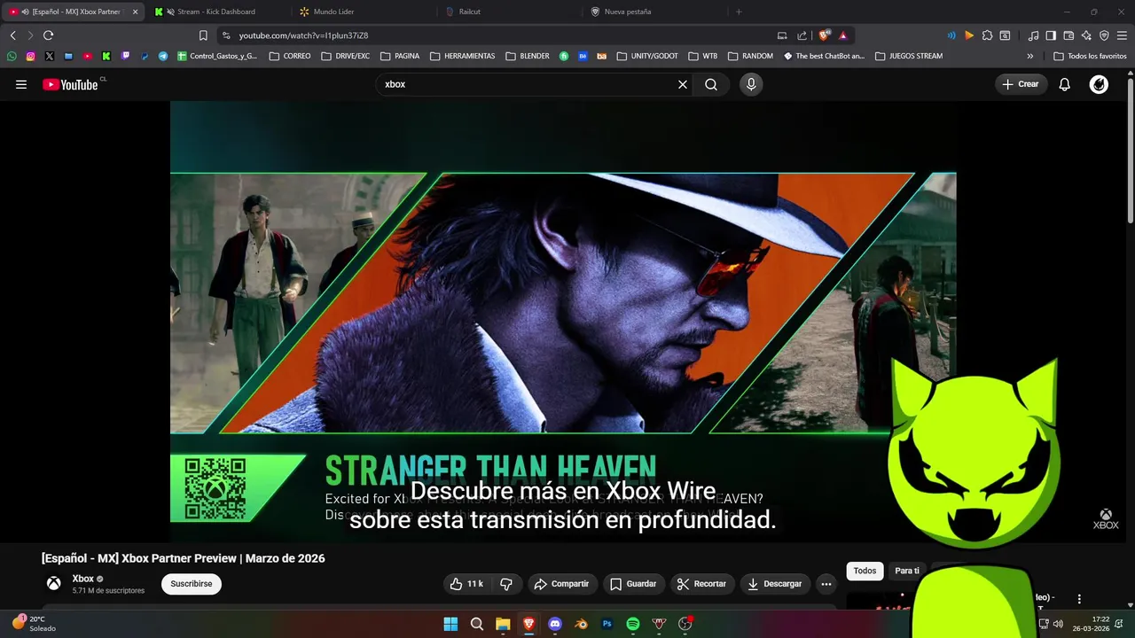
Task: Dislike the video with thumbs down
Action: [506, 584]
